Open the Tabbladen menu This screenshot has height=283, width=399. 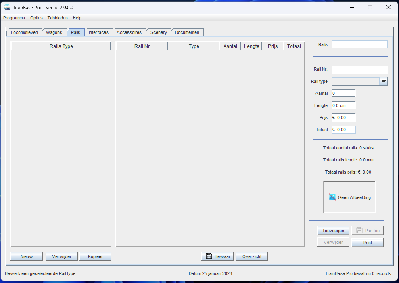point(58,18)
